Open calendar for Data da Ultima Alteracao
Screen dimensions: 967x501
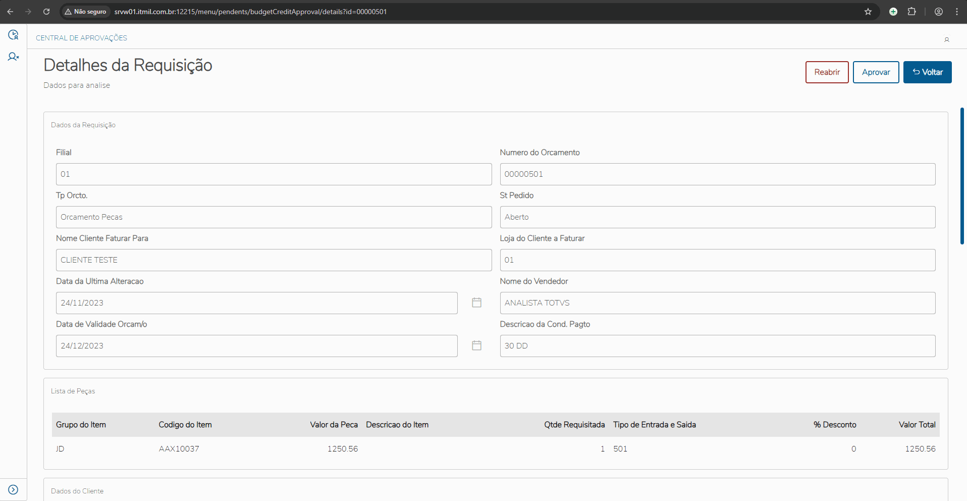[476, 303]
